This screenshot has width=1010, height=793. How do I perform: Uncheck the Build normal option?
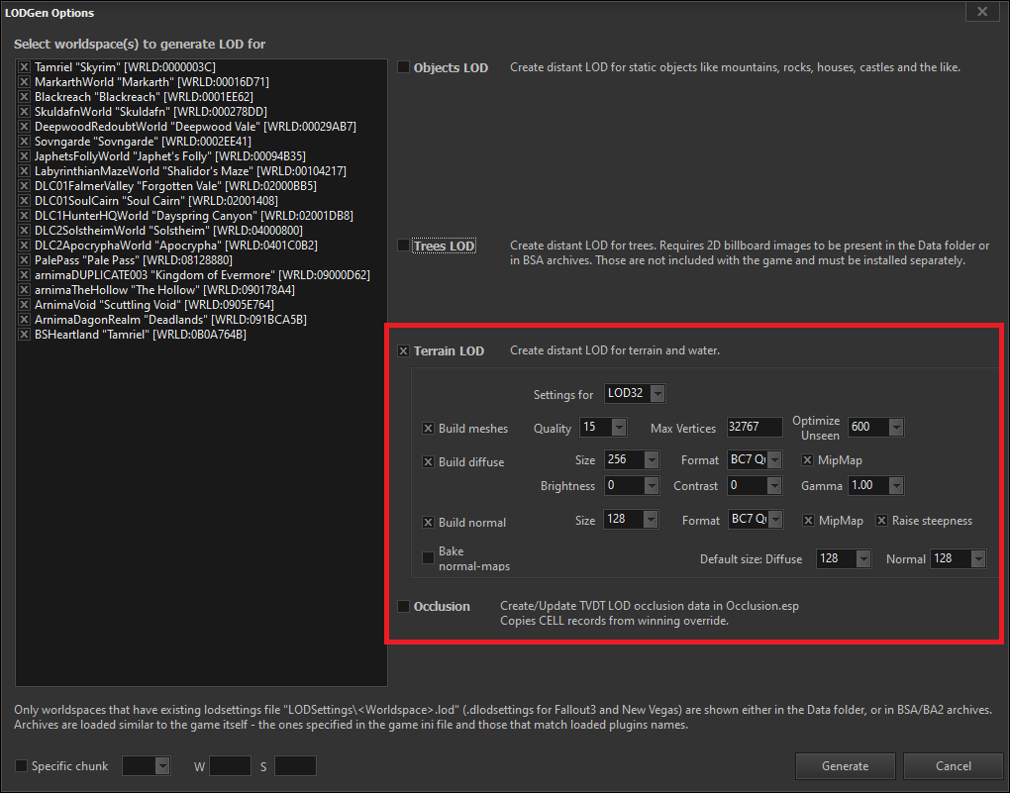[x=428, y=523]
